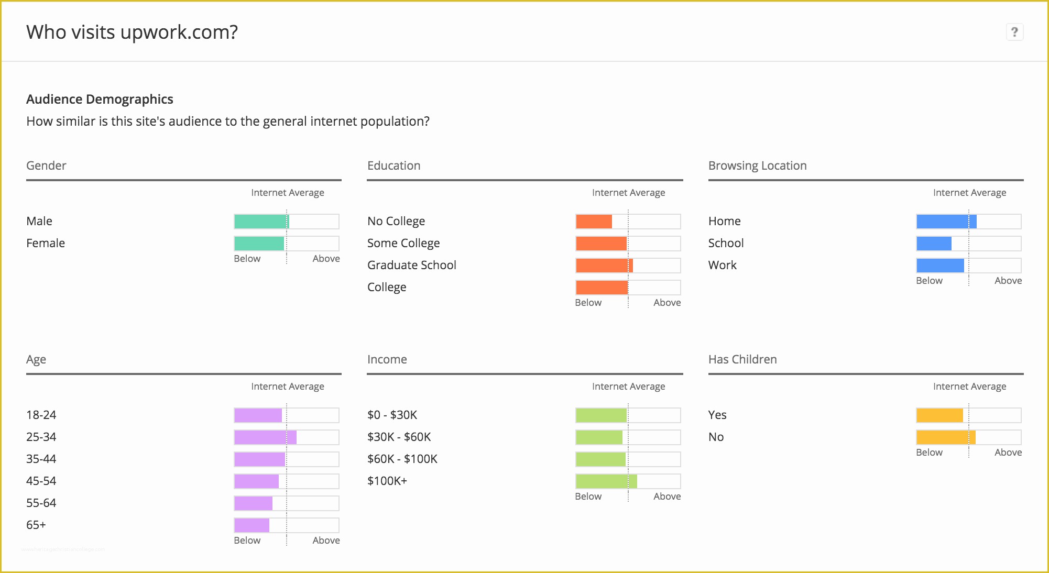Click the 'Some College' label

pos(403,244)
